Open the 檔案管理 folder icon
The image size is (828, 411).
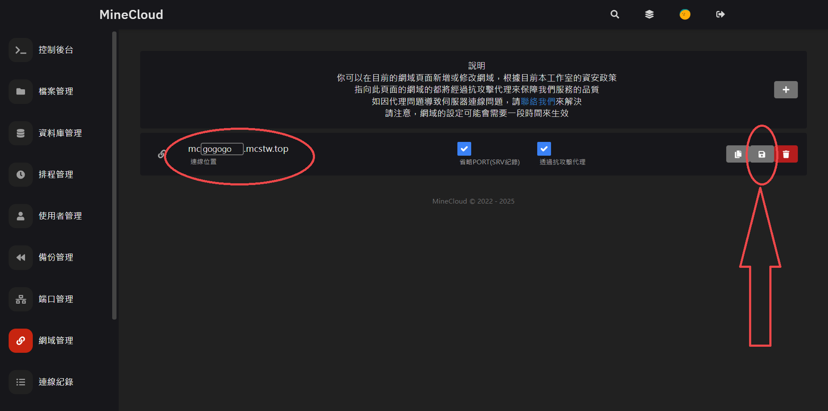click(21, 91)
